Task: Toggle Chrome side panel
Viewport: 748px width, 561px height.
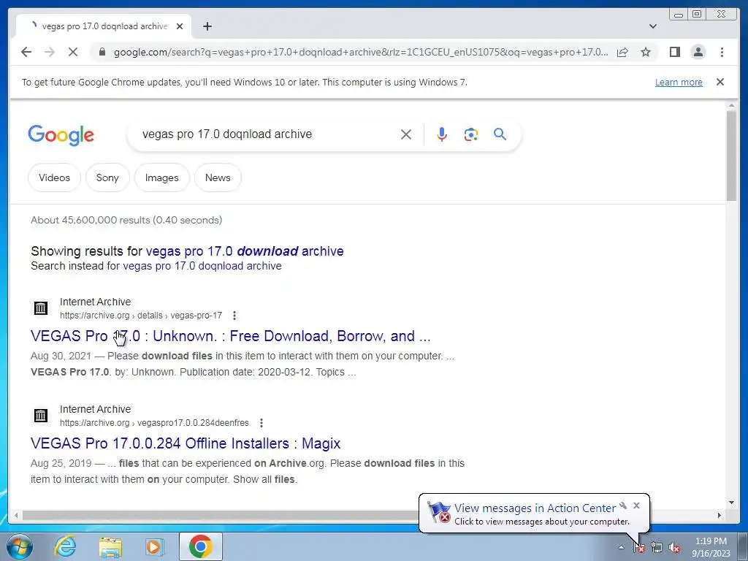Action: 674,52
